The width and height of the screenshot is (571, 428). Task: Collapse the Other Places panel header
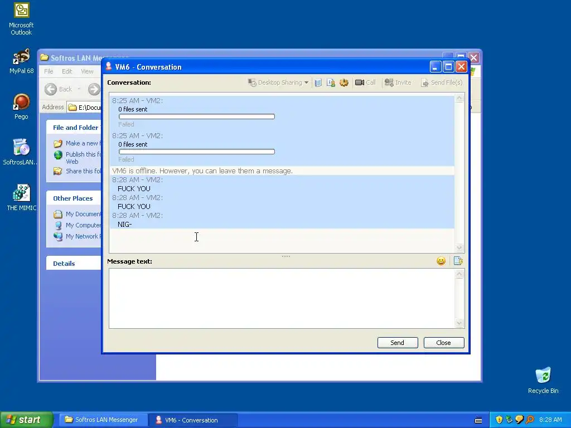click(x=74, y=198)
